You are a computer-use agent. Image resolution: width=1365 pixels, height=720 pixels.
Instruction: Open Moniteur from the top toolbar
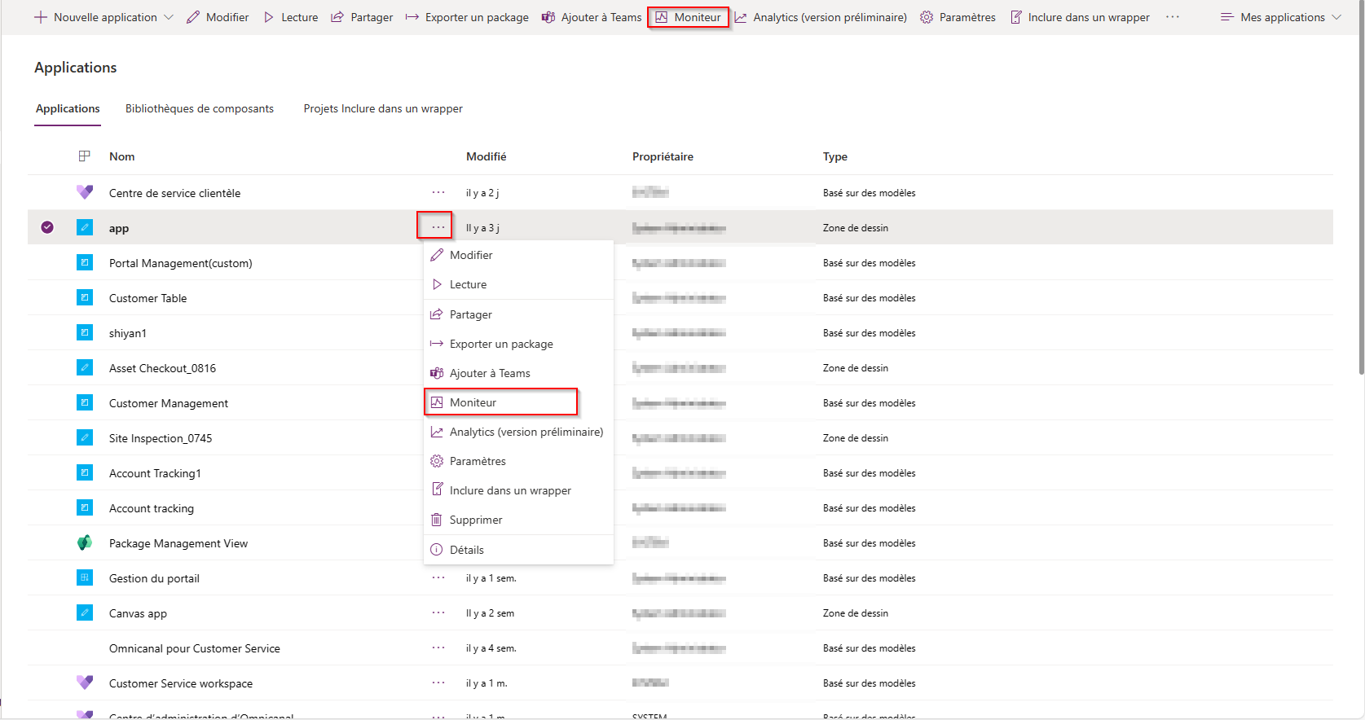click(689, 17)
